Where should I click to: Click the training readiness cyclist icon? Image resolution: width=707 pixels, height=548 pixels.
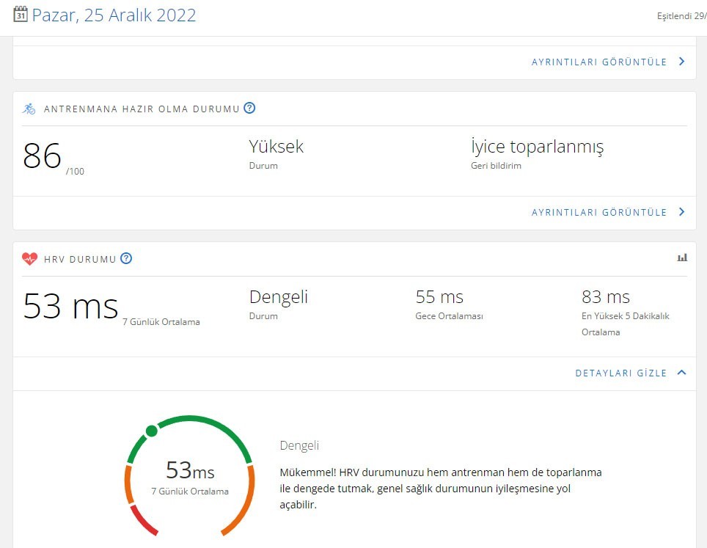pyautogui.click(x=29, y=109)
